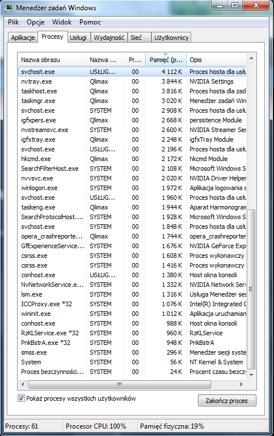Open the Aplikacje tab

[23, 38]
